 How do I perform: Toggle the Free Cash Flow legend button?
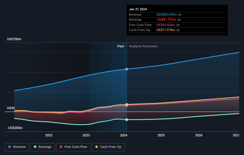click(73, 147)
